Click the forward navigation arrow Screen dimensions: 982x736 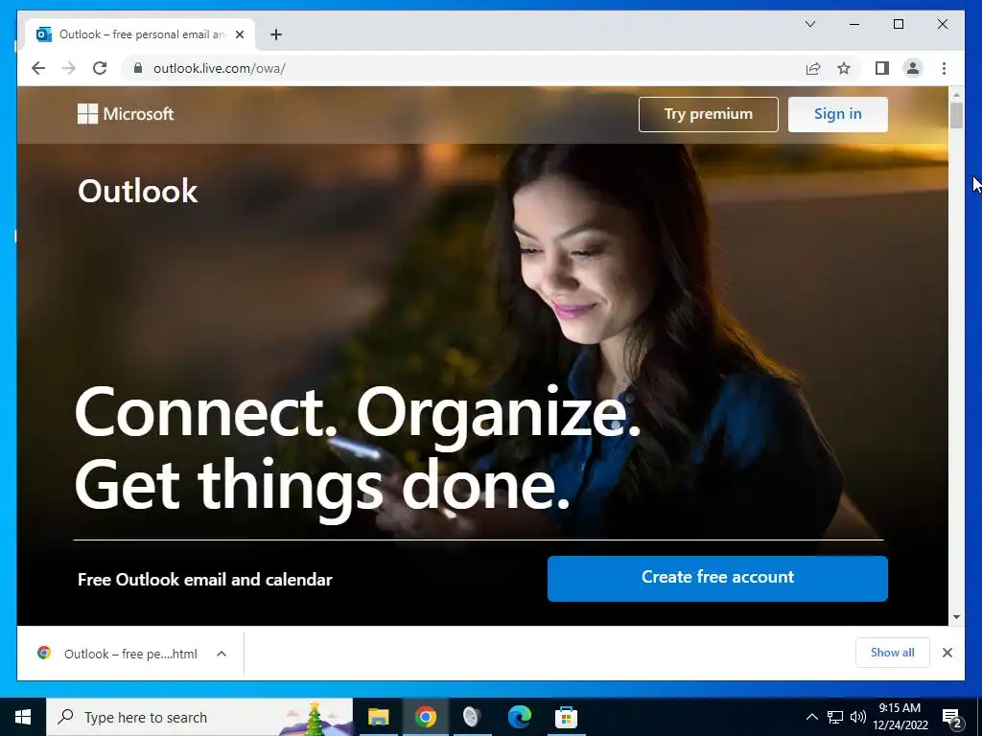pos(69,68)
